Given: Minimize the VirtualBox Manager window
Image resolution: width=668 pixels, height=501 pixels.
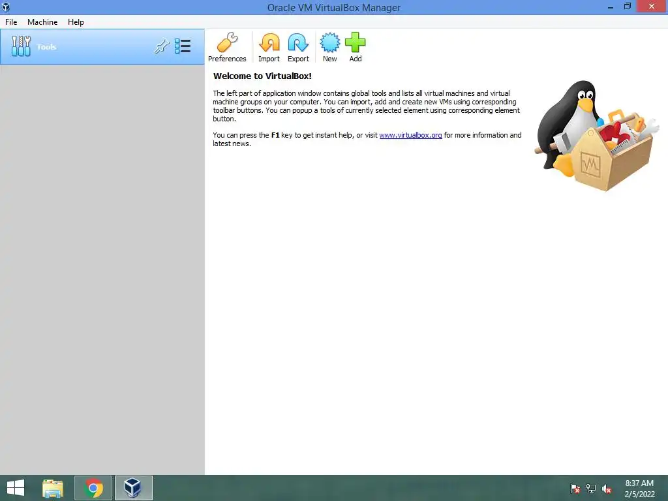Looking at the screenshot, I should coord(611,7).
